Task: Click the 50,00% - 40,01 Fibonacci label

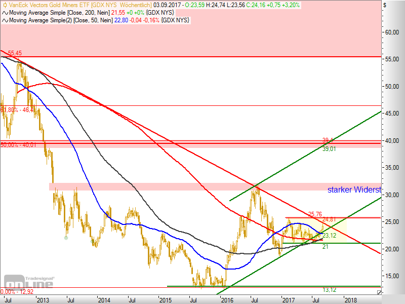Action: pyautogui.click(x=18, y=145)
